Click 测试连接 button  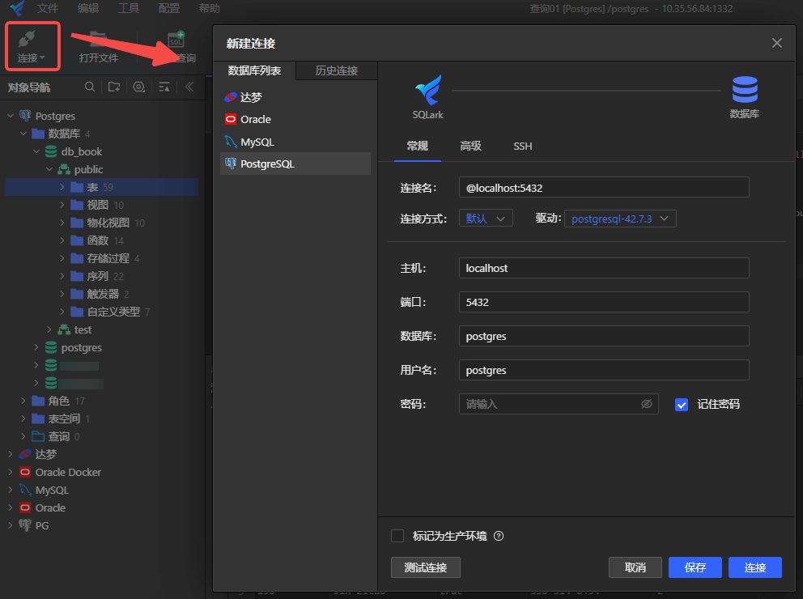[426, 567]
